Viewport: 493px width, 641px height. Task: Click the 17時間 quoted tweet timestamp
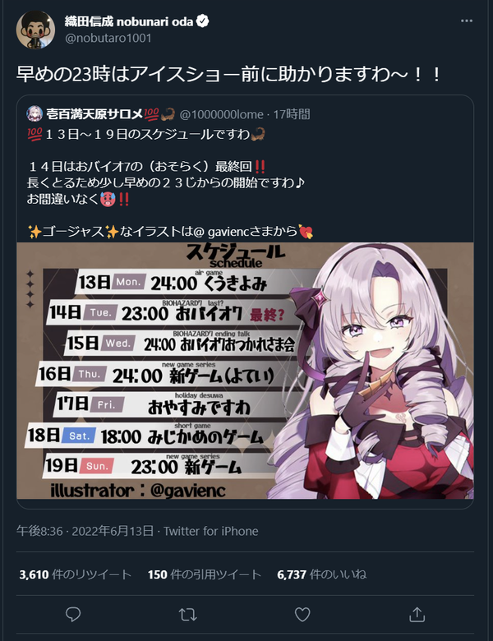point(292,114)
